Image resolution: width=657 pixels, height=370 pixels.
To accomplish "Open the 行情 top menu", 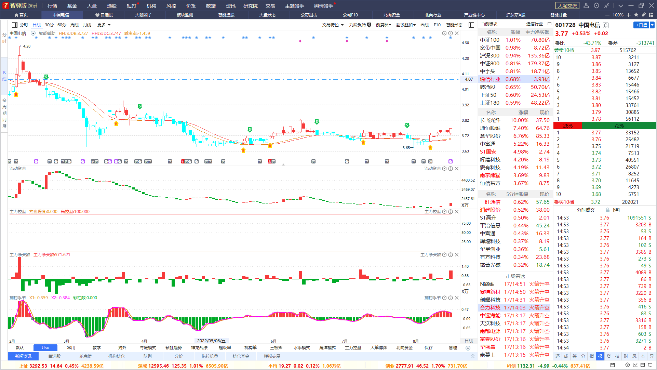I will point(52,6).
